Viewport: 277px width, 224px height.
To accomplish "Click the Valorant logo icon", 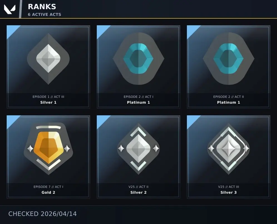I will [x=10, y=9].
